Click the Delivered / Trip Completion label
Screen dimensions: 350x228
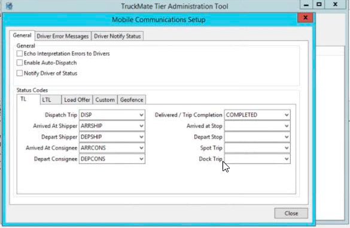(x=188, y=115)
